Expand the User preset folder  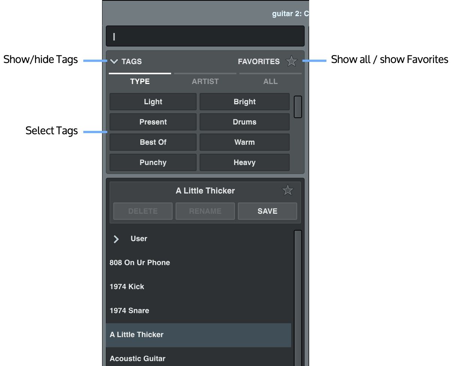click(116, 239)
